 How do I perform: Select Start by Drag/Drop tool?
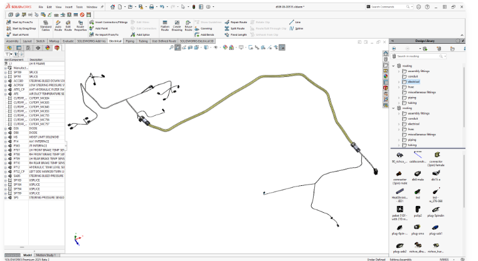tap(21, 28)
